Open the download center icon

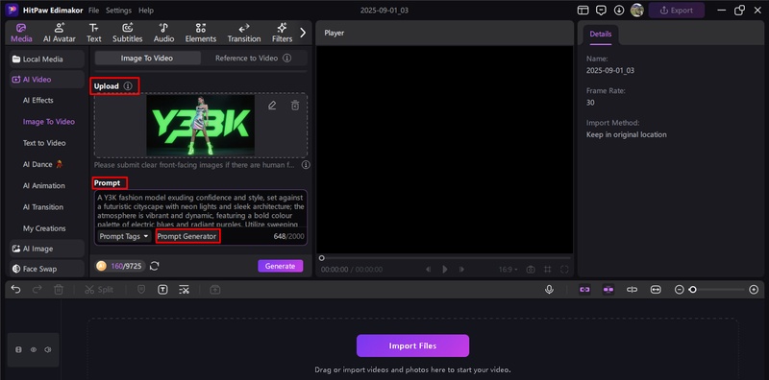pos(619,11)
